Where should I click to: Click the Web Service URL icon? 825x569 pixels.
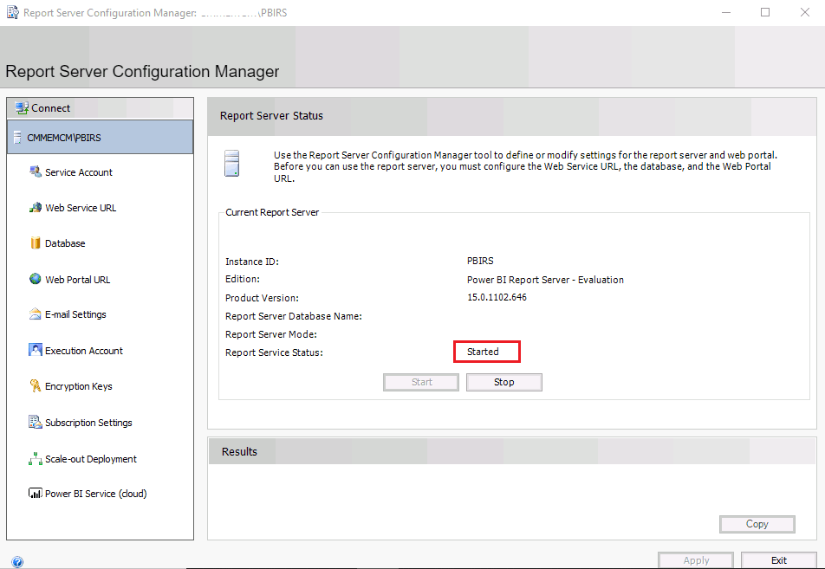pos(36,207)
